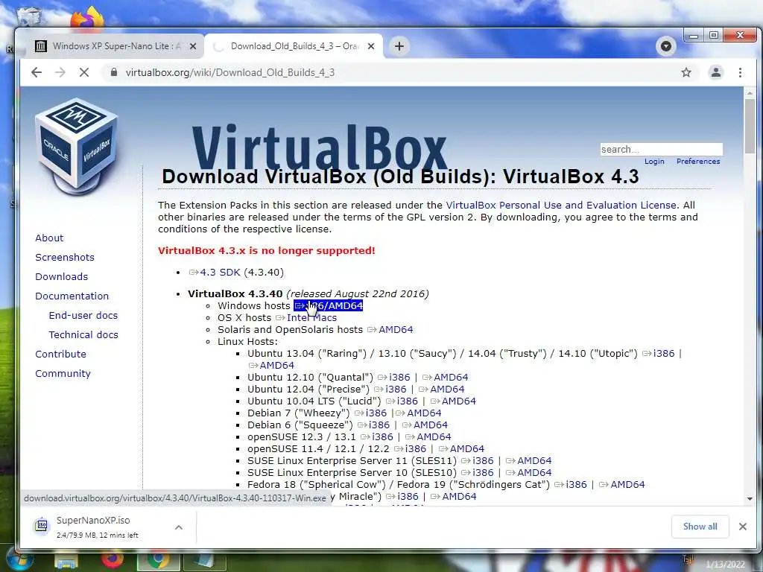Viewport: 763px width, 572px height.
Task: Click Show all downloads button
Action: pos(700,527)
